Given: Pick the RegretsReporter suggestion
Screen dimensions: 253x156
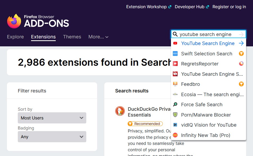Looking at the screenshot, I should click(208, 64).
